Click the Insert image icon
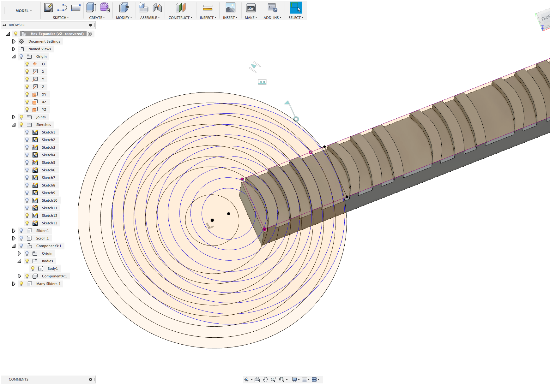The width and height of the screenshot is (550, 385). click(231, 8)
